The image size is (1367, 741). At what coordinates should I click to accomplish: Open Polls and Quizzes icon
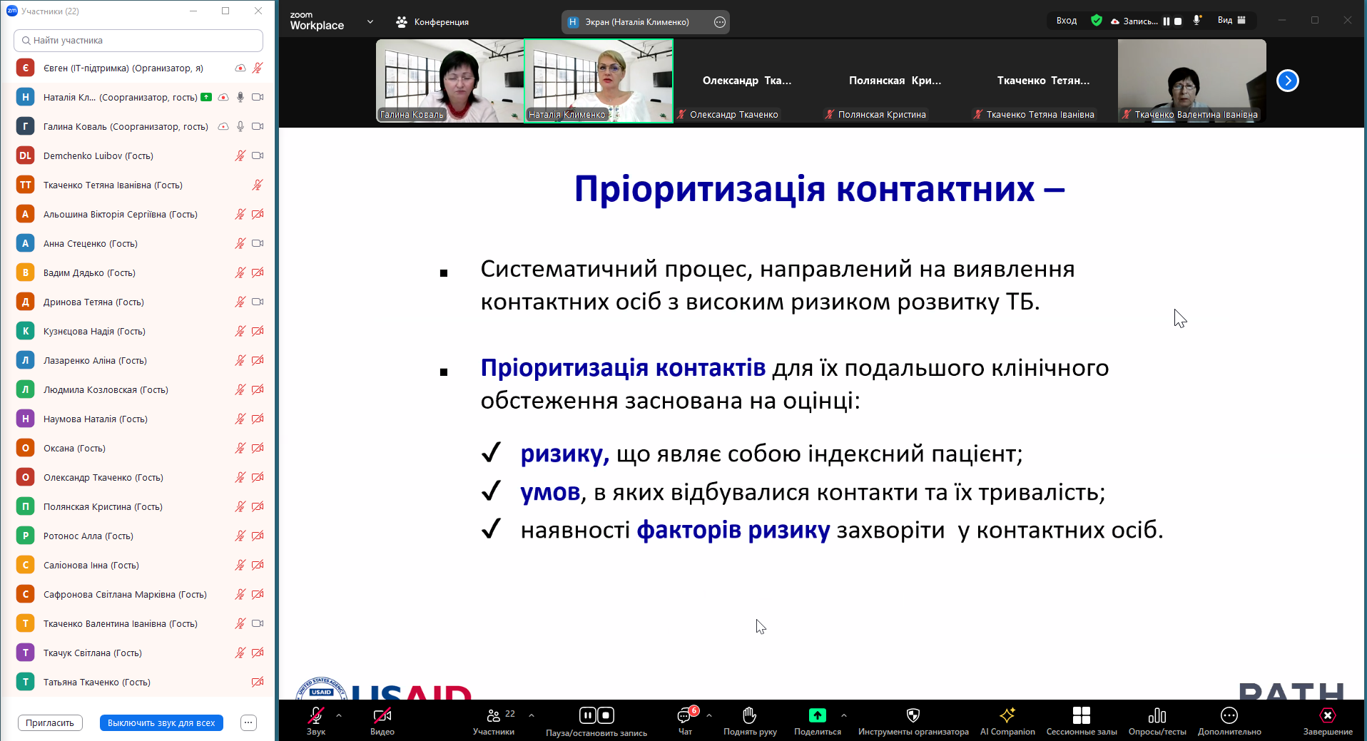pos(1157,715)
